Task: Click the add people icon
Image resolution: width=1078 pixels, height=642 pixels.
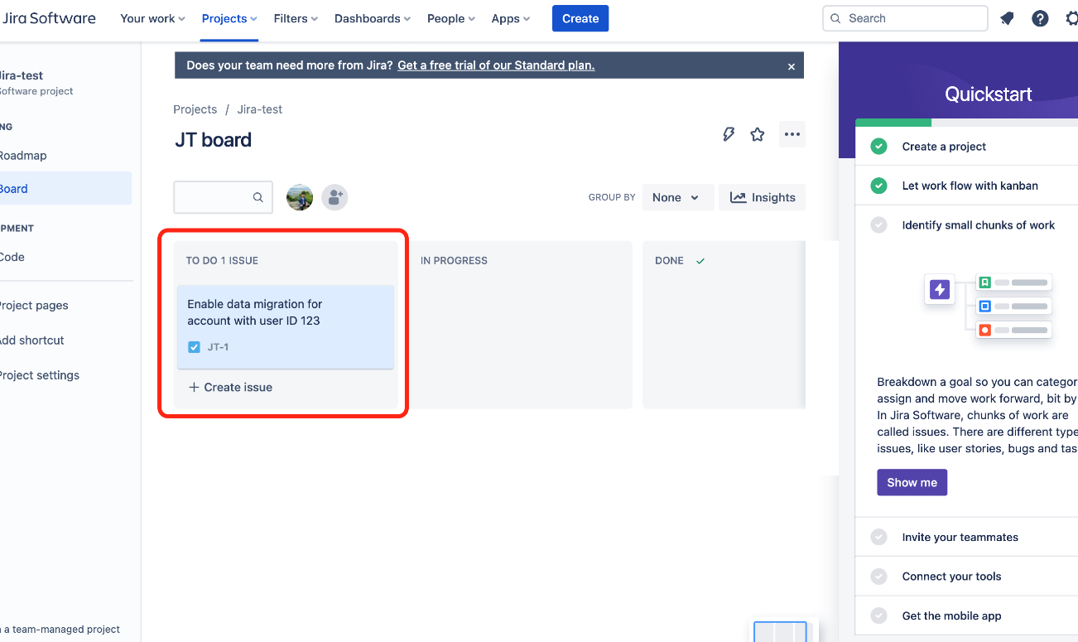Action: pyautogui.click(x=334, y=197)
